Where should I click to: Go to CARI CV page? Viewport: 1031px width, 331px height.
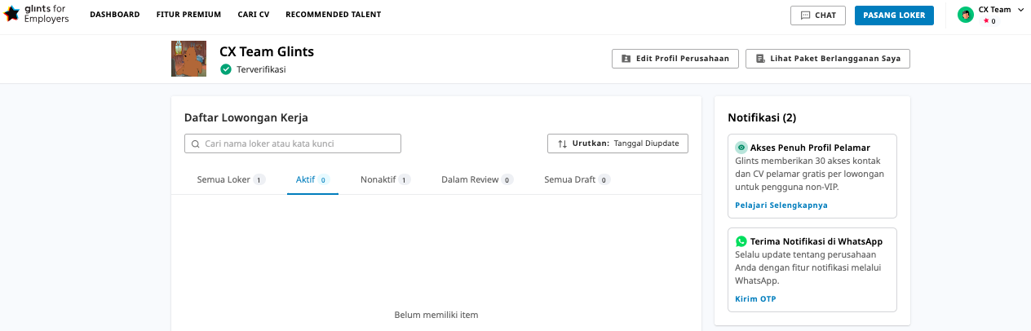[x=254, y=15]
